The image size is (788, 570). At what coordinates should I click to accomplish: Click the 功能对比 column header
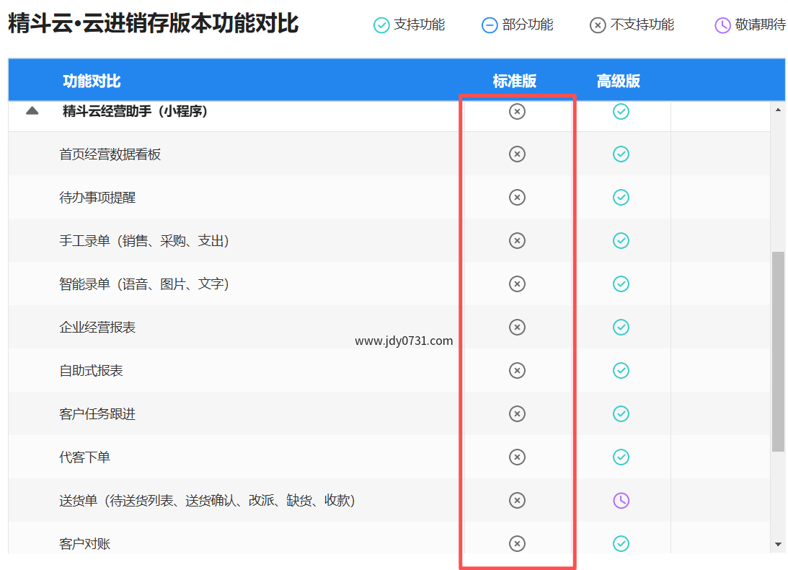click(x=92, y=81)
